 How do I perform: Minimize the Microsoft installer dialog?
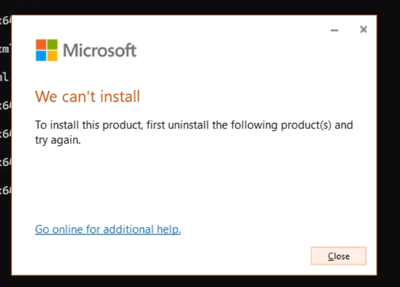(334, 30)
